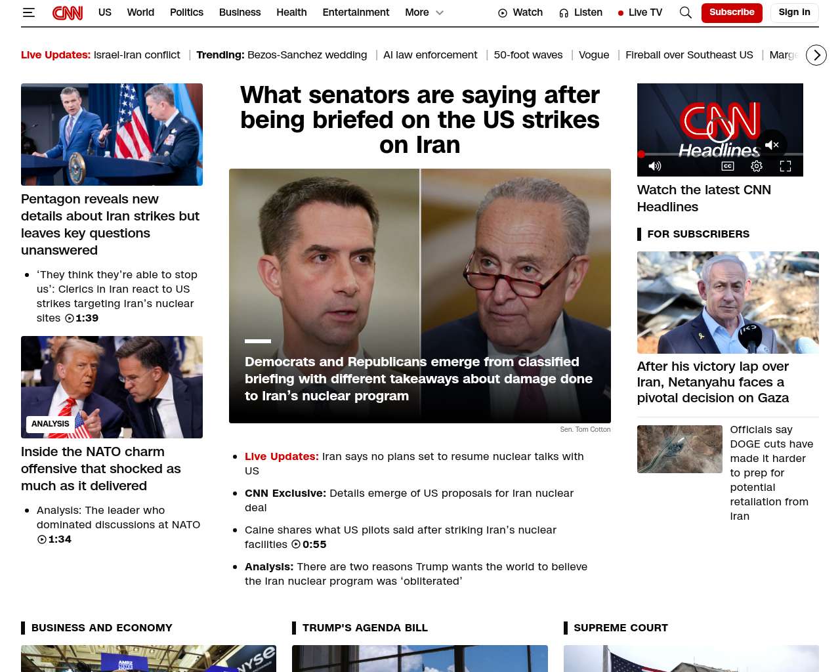Open Trump NATO analysis thumbnail
The height and width of the screenshot is (672, 840).
pos(112,387)
